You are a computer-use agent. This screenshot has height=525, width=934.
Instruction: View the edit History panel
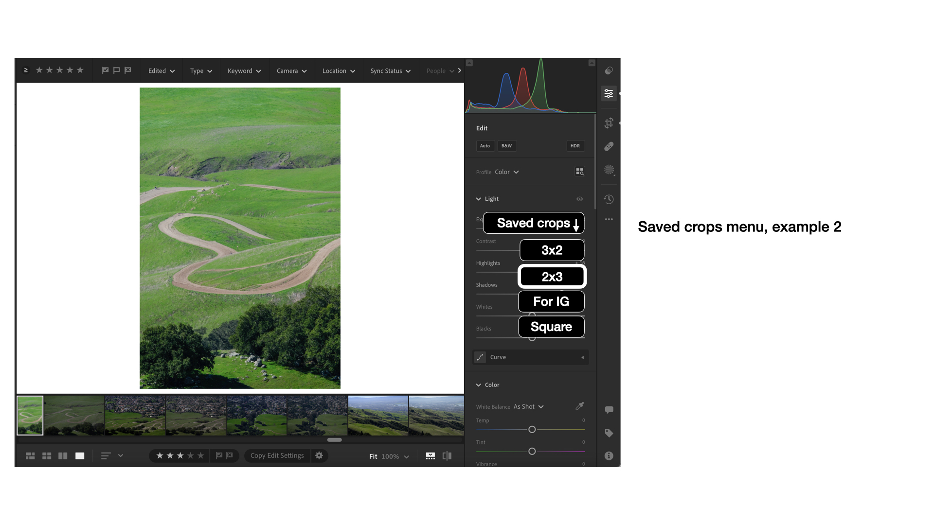[x=609, y=199]
